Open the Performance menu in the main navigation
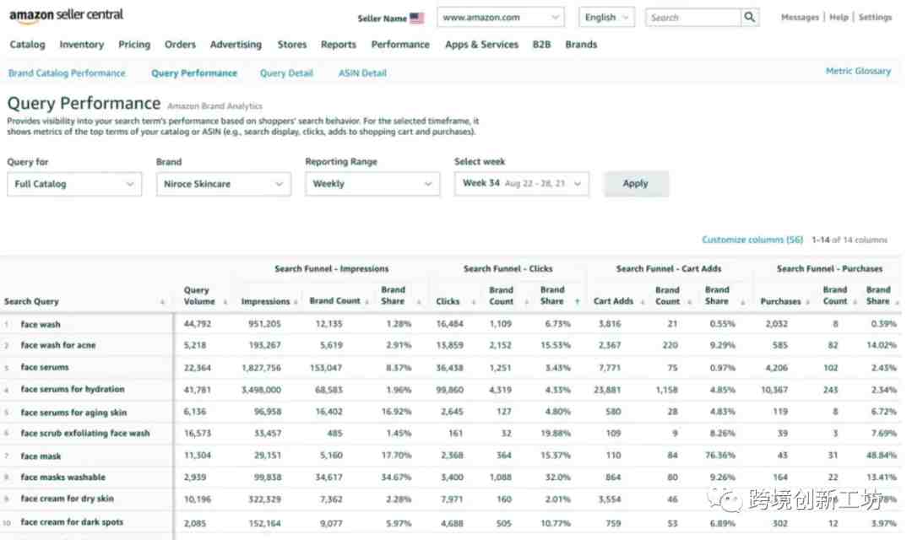 pyautogui.click(x=400, y=45)
